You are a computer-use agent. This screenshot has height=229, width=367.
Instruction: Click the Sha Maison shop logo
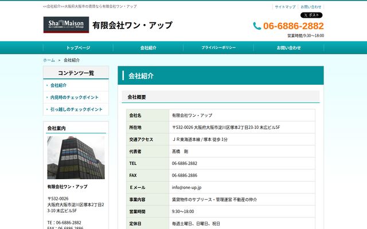pyautogui.click(x=66, y=25)
